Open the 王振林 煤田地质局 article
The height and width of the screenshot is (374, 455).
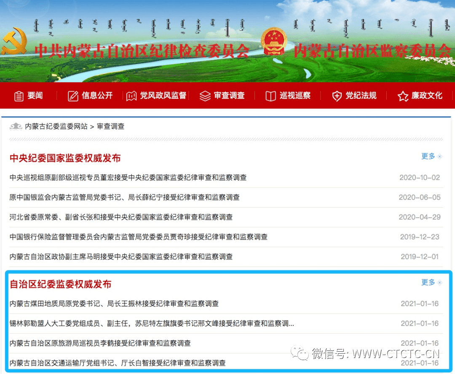pyautogui.click(x=114, y=304)
